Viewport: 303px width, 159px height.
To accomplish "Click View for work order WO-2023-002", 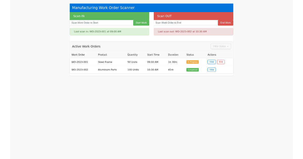I will click(212, 70).
